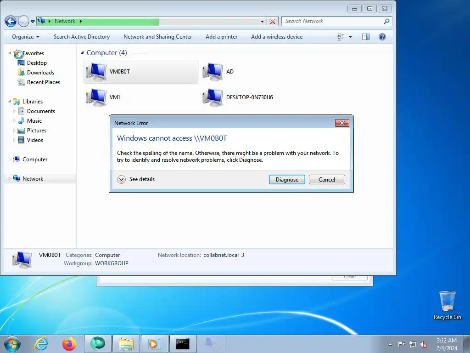
Task: Select the Pictures library
Action: click(37, 130)
